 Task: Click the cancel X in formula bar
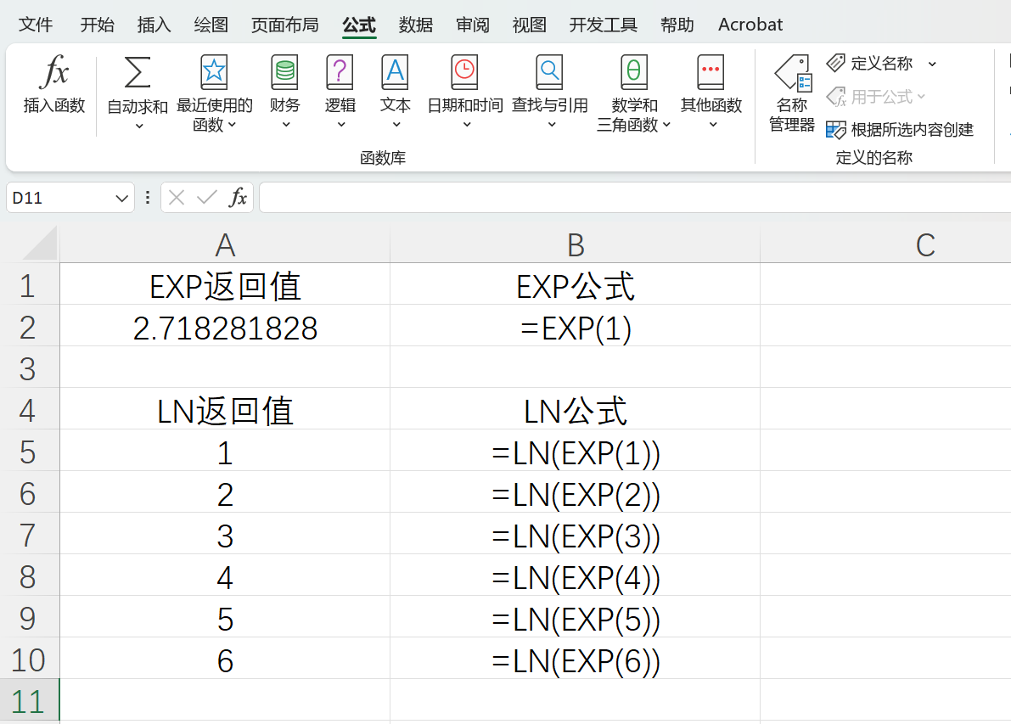[177, 197]
